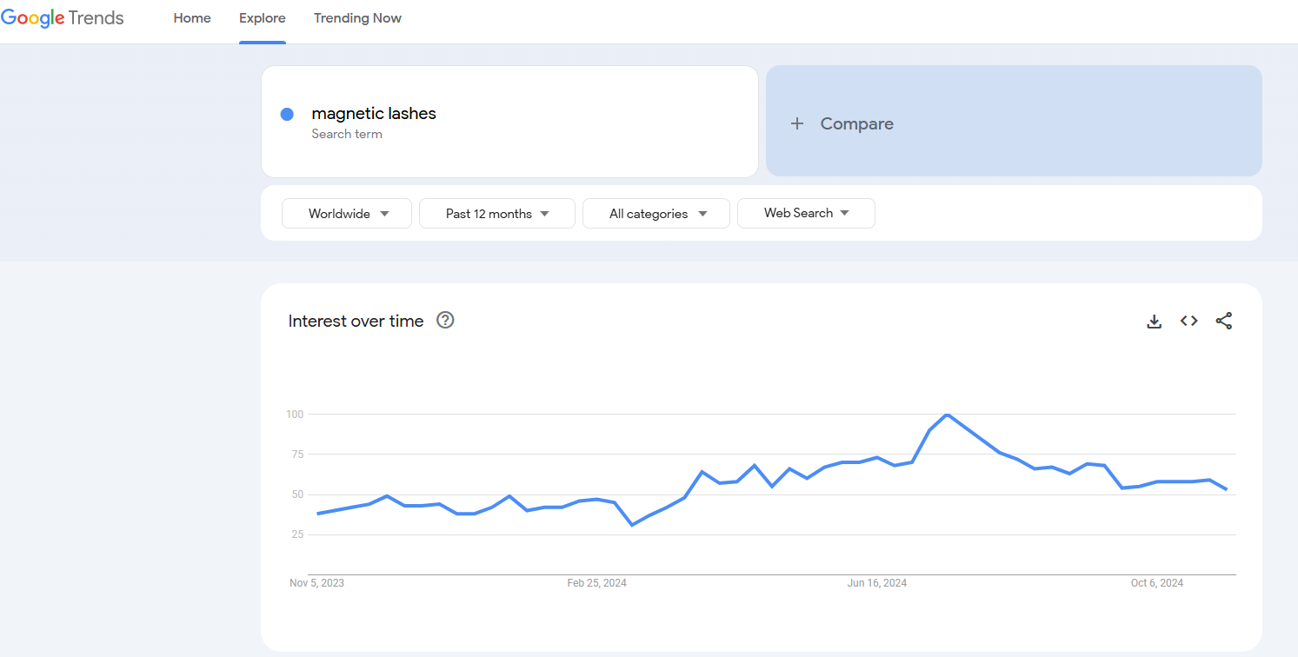The image size is (1298, 657).
Task: Open the Trending Now tab
Action: coord(357,18)
